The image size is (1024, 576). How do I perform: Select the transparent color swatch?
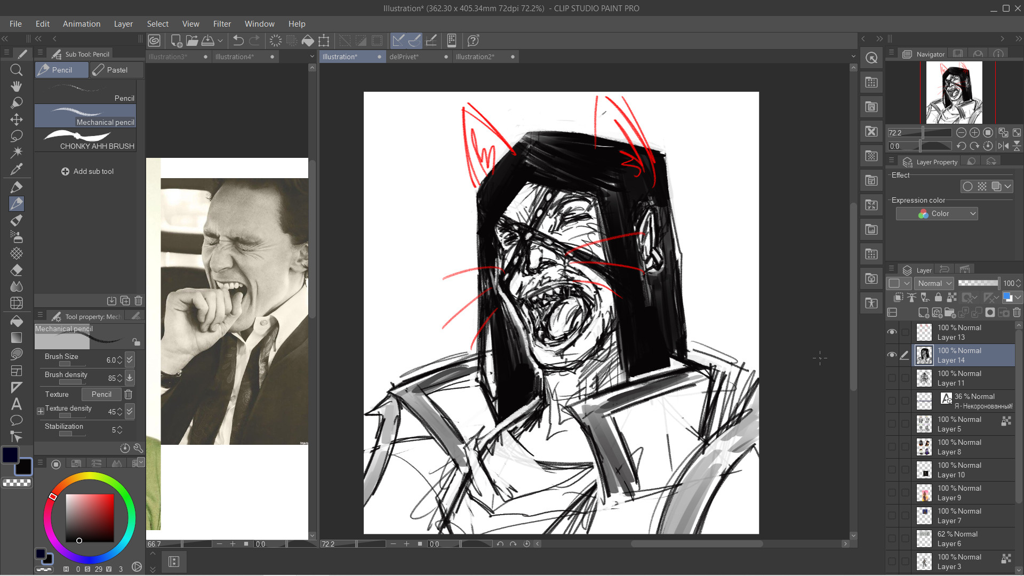pyautogui.click(x=17, y=483)
